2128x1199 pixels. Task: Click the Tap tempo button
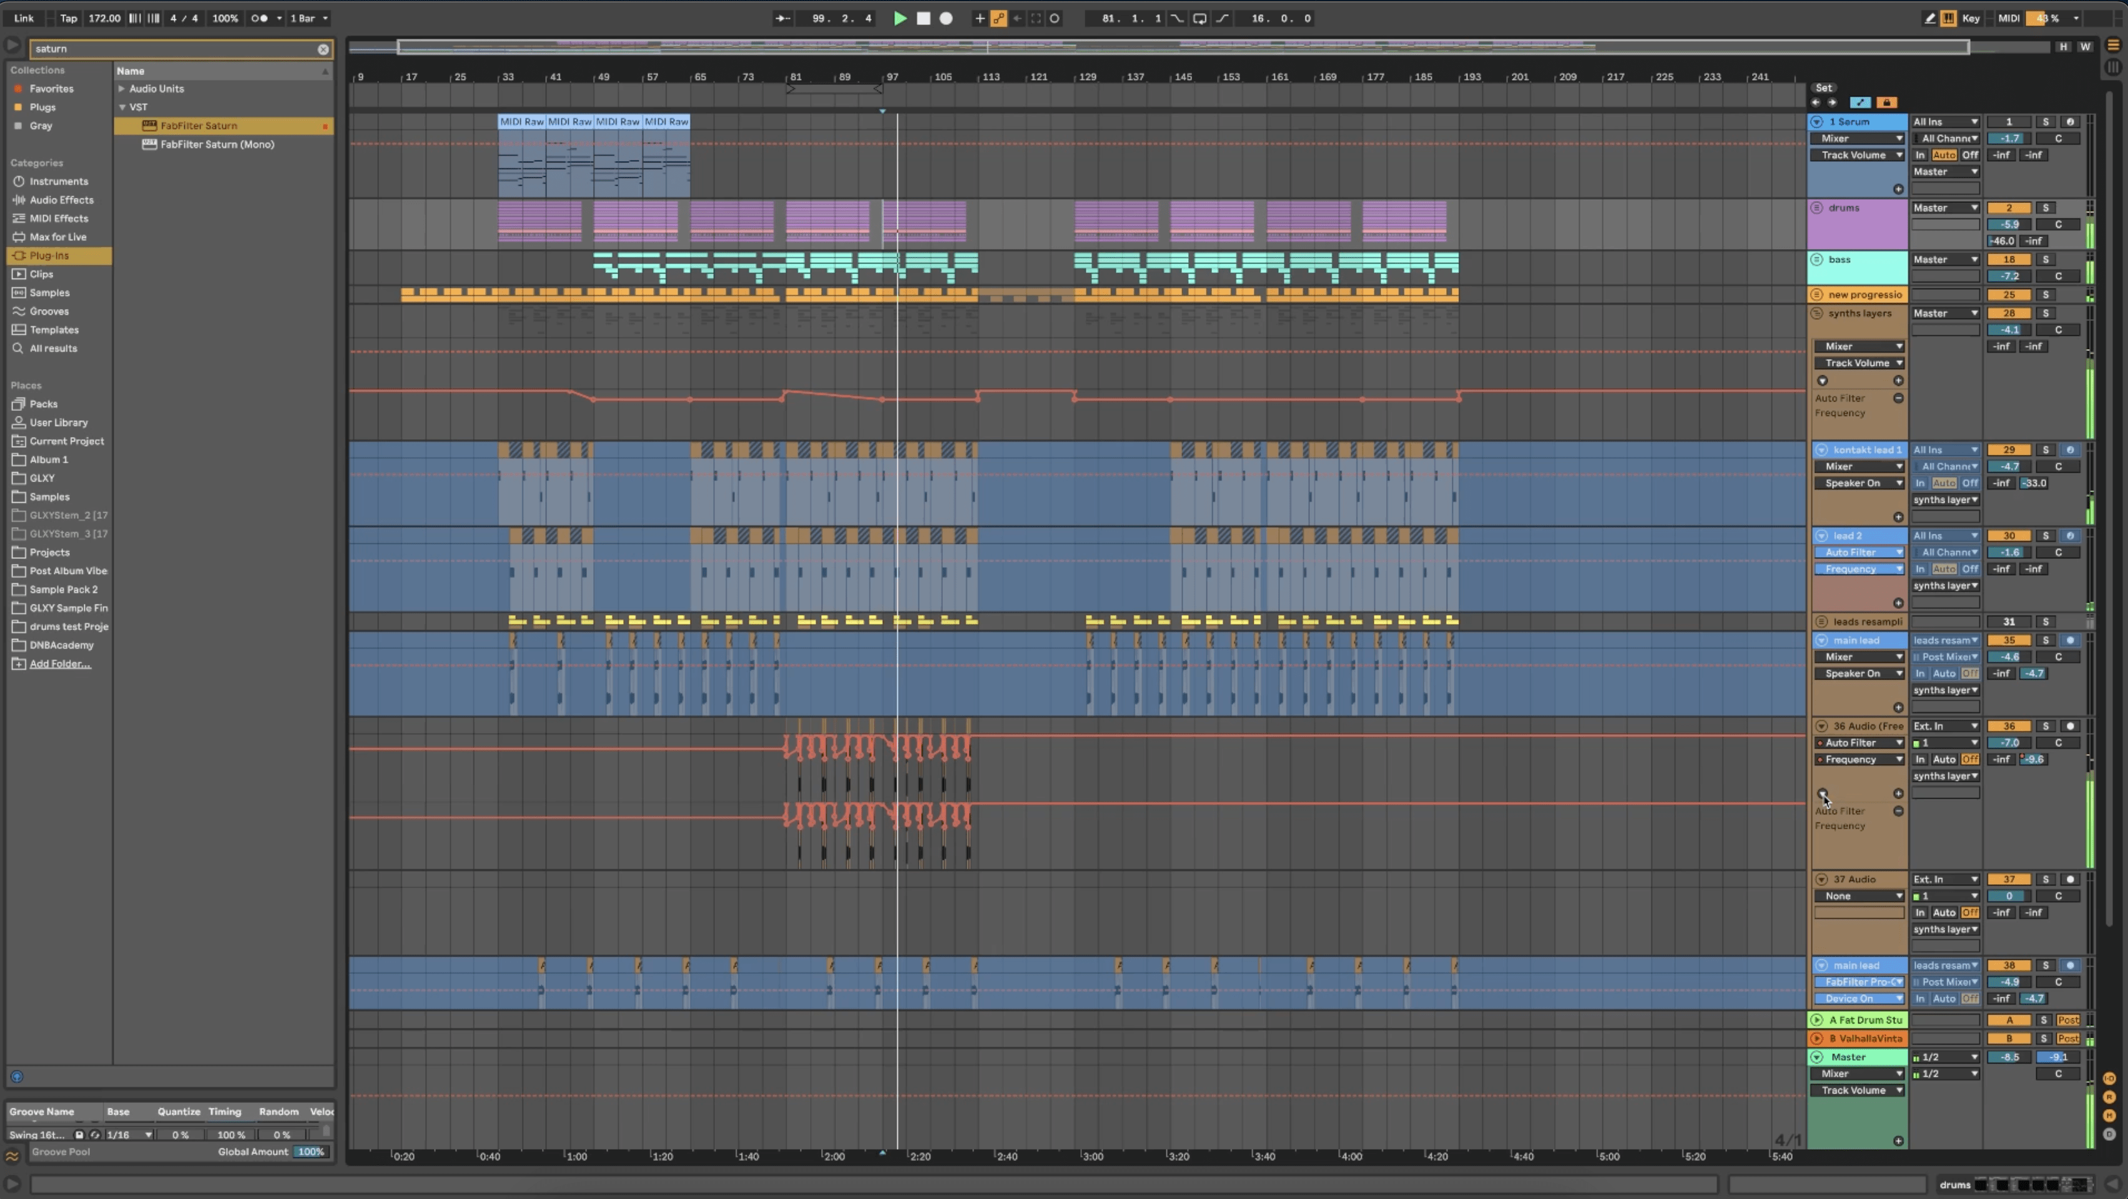(69, 18)
